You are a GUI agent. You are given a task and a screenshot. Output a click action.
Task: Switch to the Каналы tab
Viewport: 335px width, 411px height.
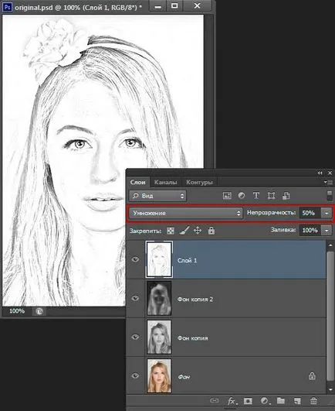tap(165, 182)
